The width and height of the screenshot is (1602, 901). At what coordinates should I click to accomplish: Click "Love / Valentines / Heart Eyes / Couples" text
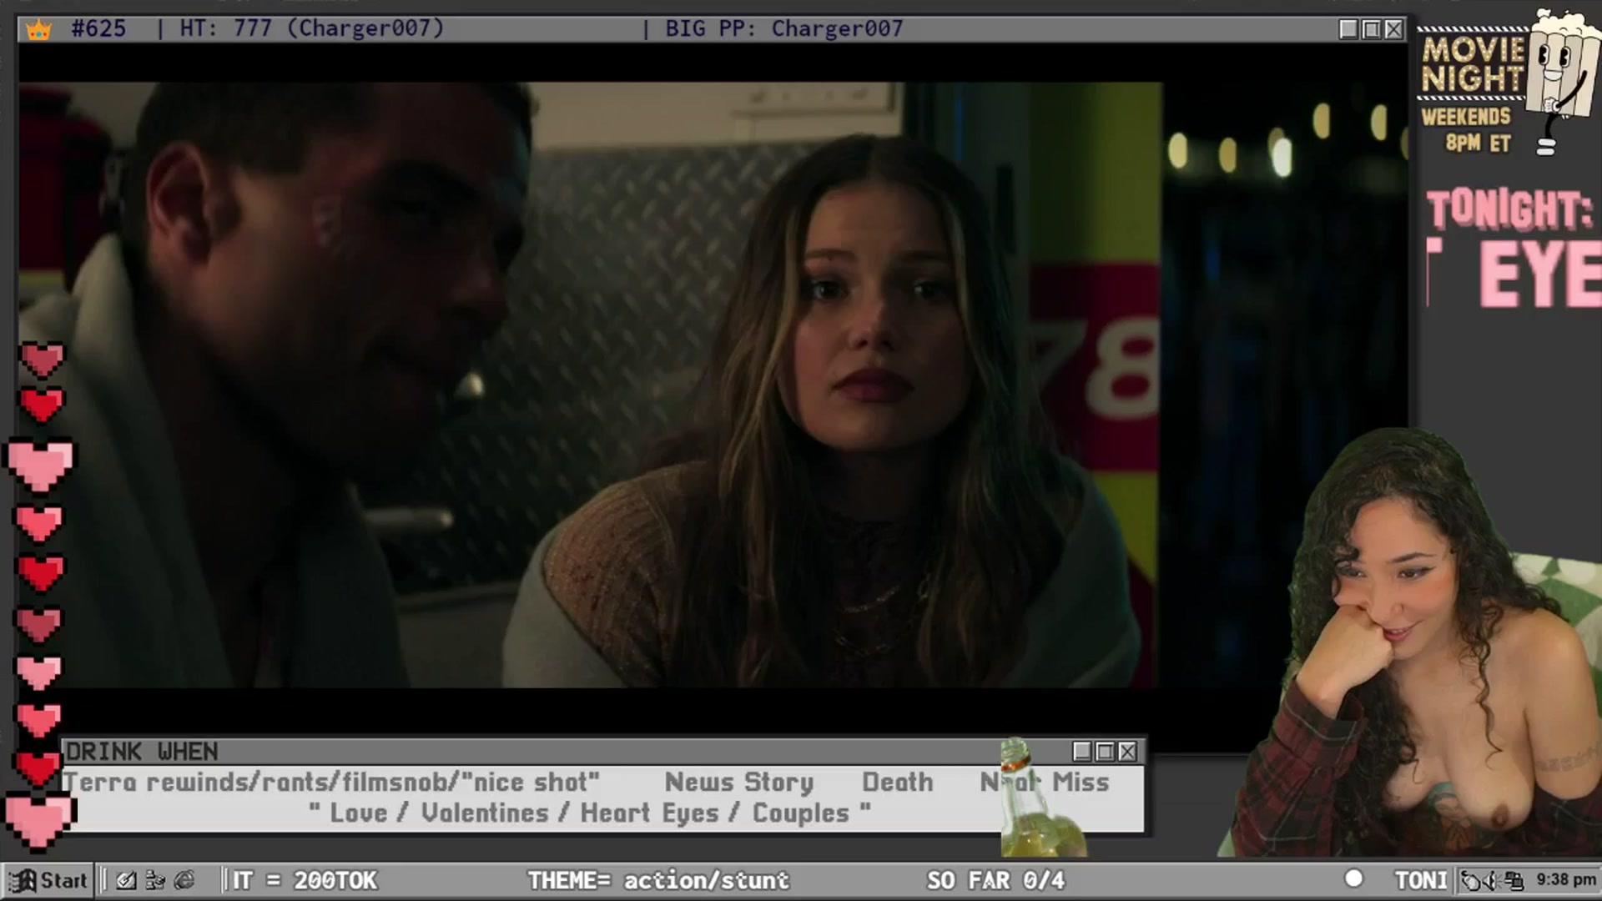[590, 813]
